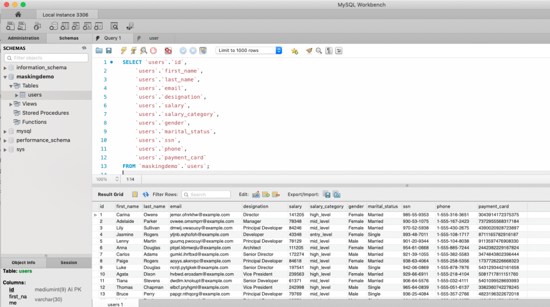Sort by the salary column header
Screen dimensions: 550x307
(x=295, y=207)
